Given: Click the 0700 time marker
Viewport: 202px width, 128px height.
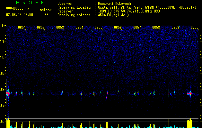Looking at the screenshot, I should click(x=195, y=28).
